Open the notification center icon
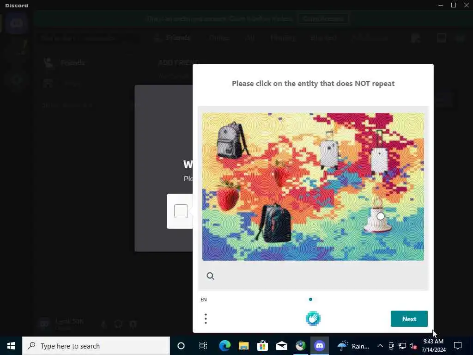This screenshot has height=355, width=473. [x=458, y=346]
